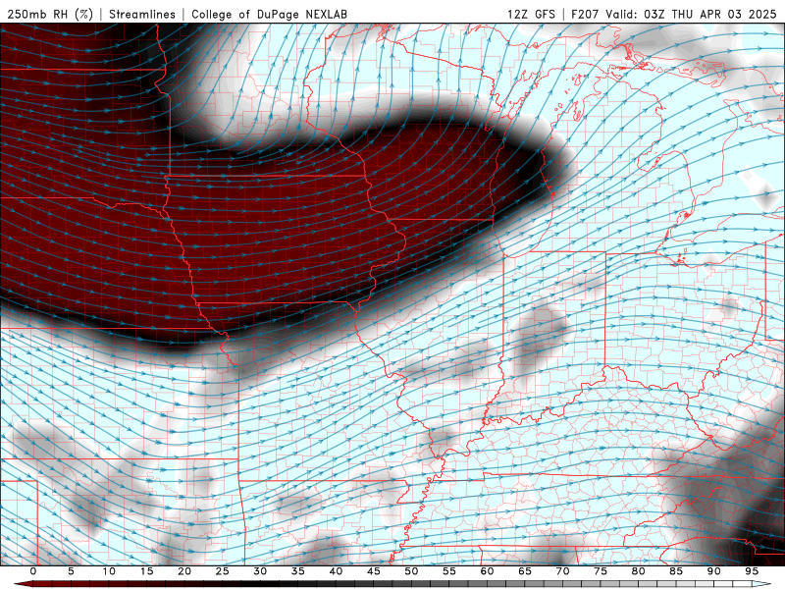Click 'Valid: 03Z THU APR 03 2025' text
785x589 pixels.
point(691,14)
